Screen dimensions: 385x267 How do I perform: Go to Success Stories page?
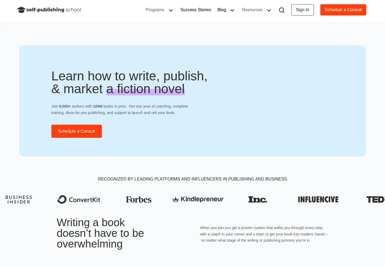click(196, 10)
